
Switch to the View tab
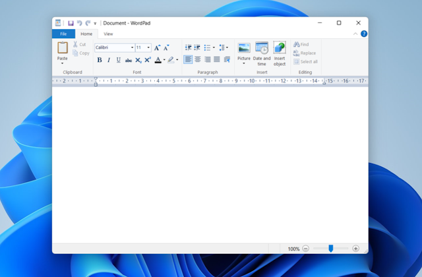[x=108, y=34]
